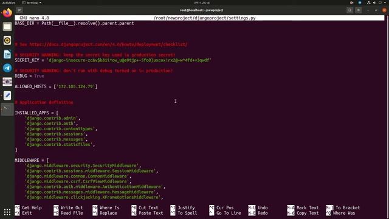Click nano's Go To Line shortcut label
389x219 pixels.
[x=229, y=213]
